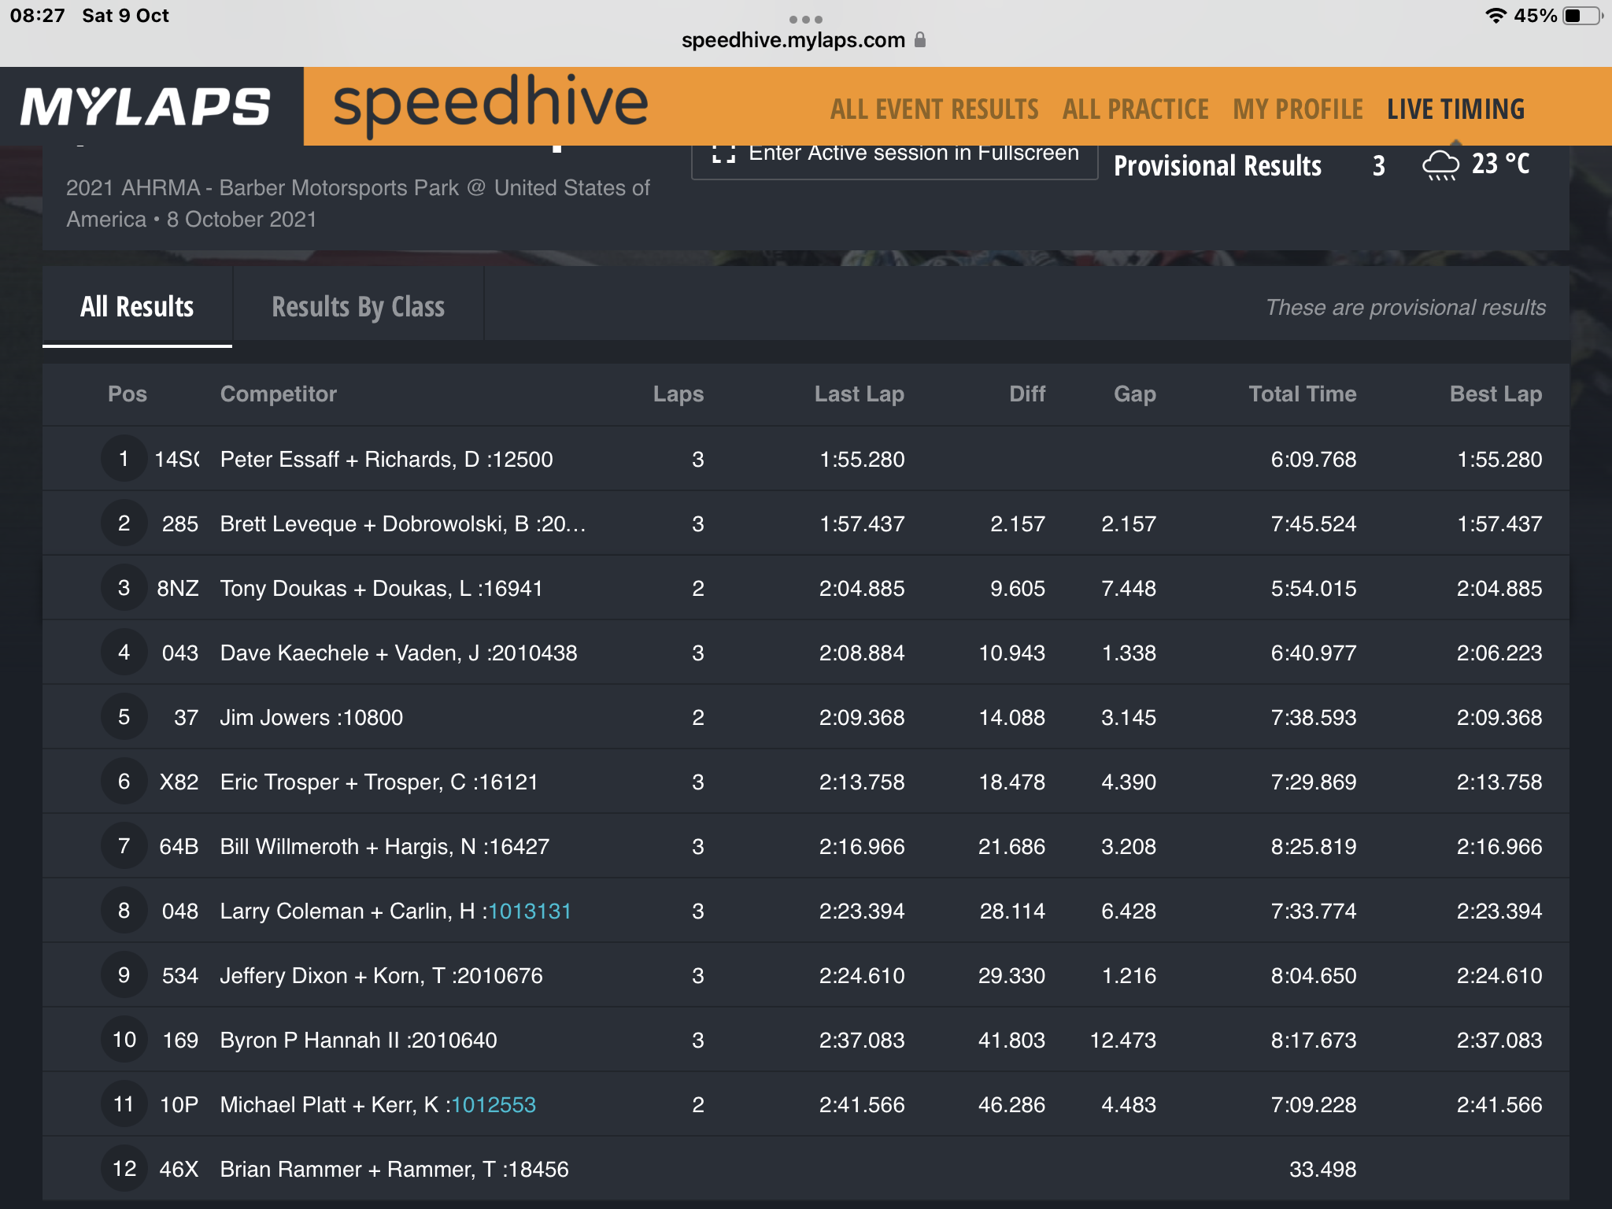Click 'These are provisional results' note

click(x=1406, y=308)
